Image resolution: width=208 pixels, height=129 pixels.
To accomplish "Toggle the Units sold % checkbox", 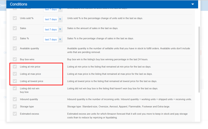I will (15, 18).
